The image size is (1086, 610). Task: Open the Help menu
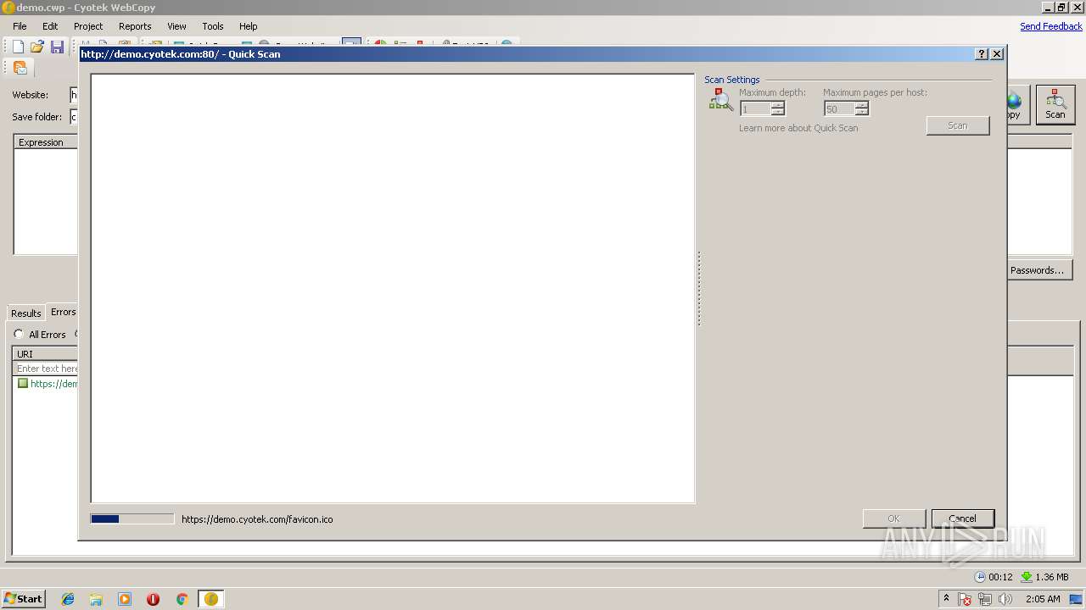pos(248,26)
